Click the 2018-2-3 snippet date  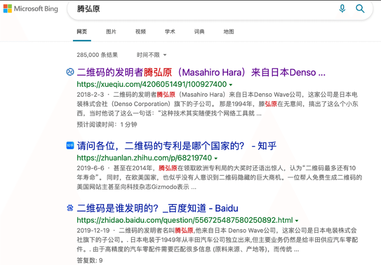90,94
